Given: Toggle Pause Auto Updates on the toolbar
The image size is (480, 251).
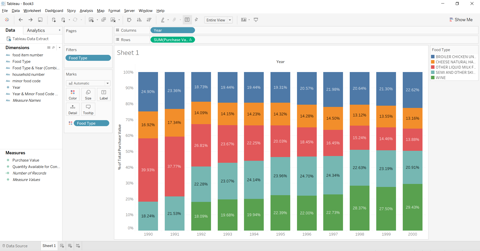Looking at the screenshot, I should tap(63, 20).
